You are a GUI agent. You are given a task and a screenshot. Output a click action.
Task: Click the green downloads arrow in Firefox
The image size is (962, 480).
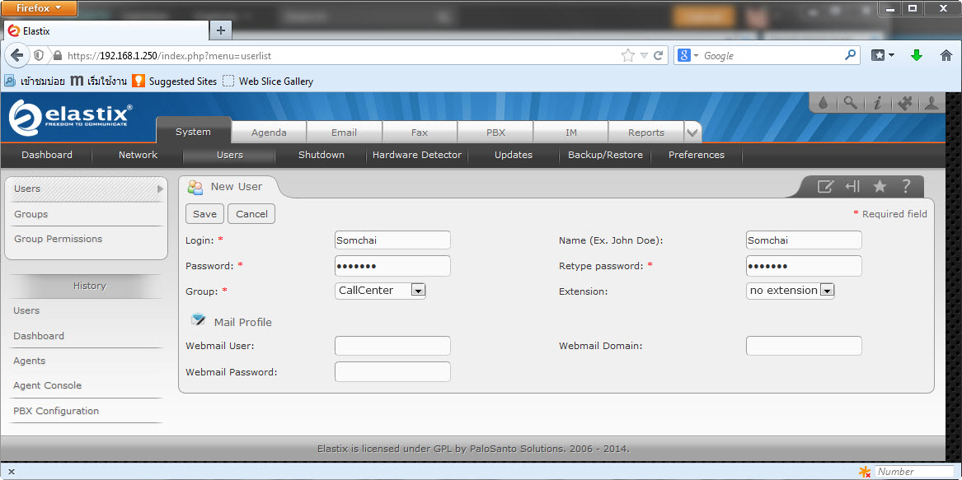[916, 56]
